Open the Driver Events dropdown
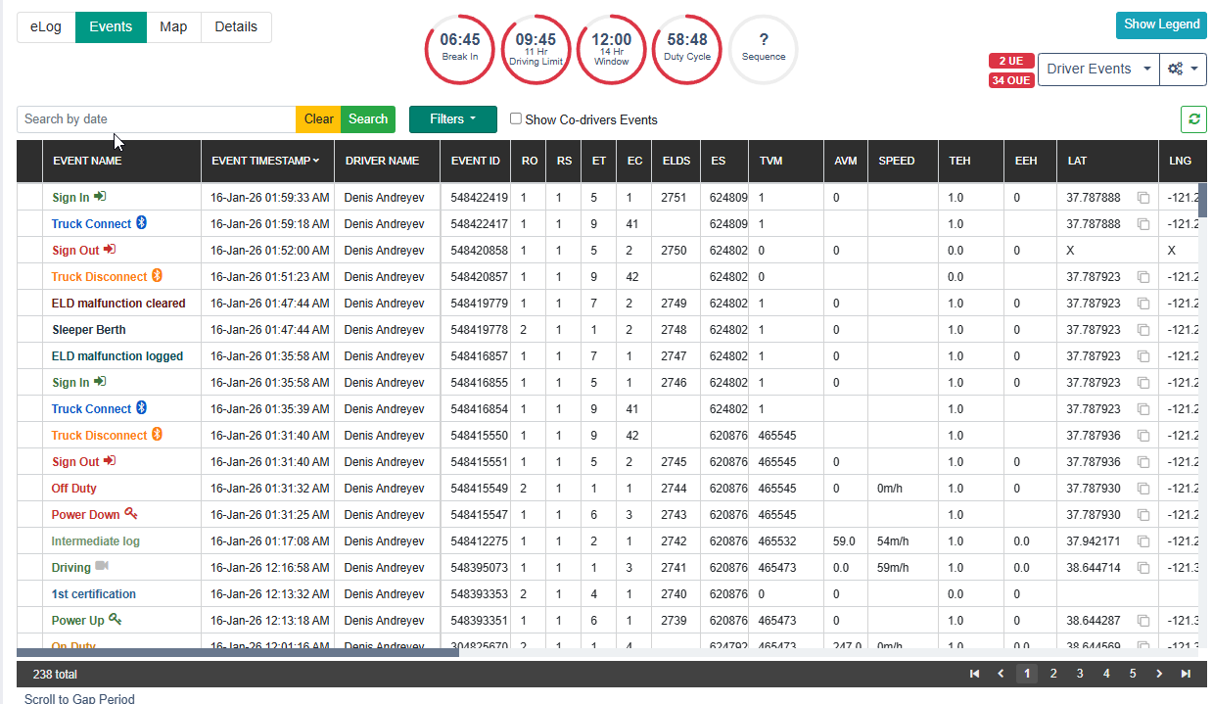The width and height of the screenshot is (1212, 704). [x=1097, y=70]
